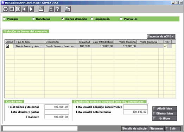Viewport: 184px width, 132px height.
Task: Select the Principal radio option
Action: [x=4, y=19]
